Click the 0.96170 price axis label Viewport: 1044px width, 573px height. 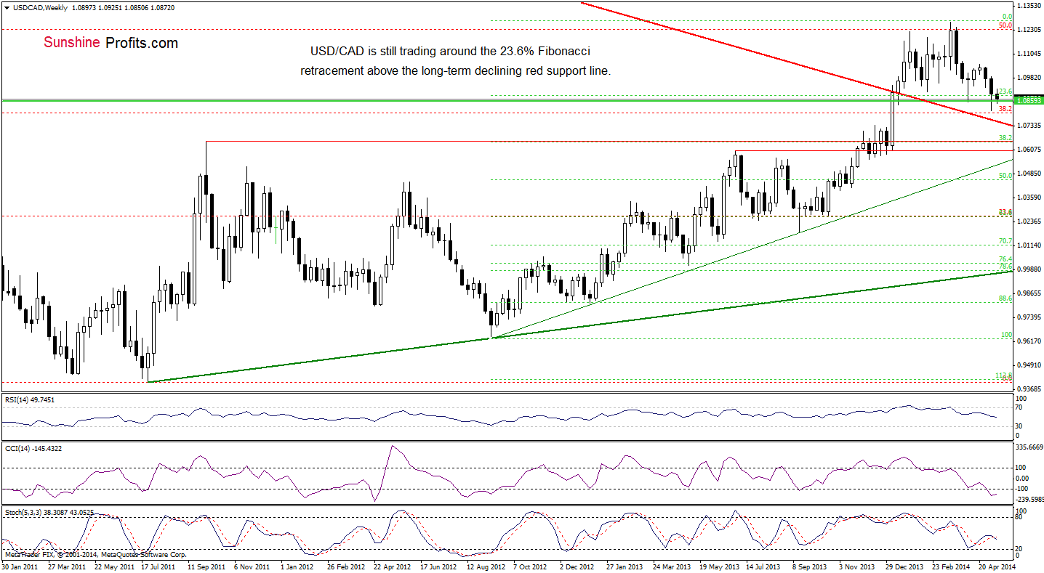click(1029, 341)
